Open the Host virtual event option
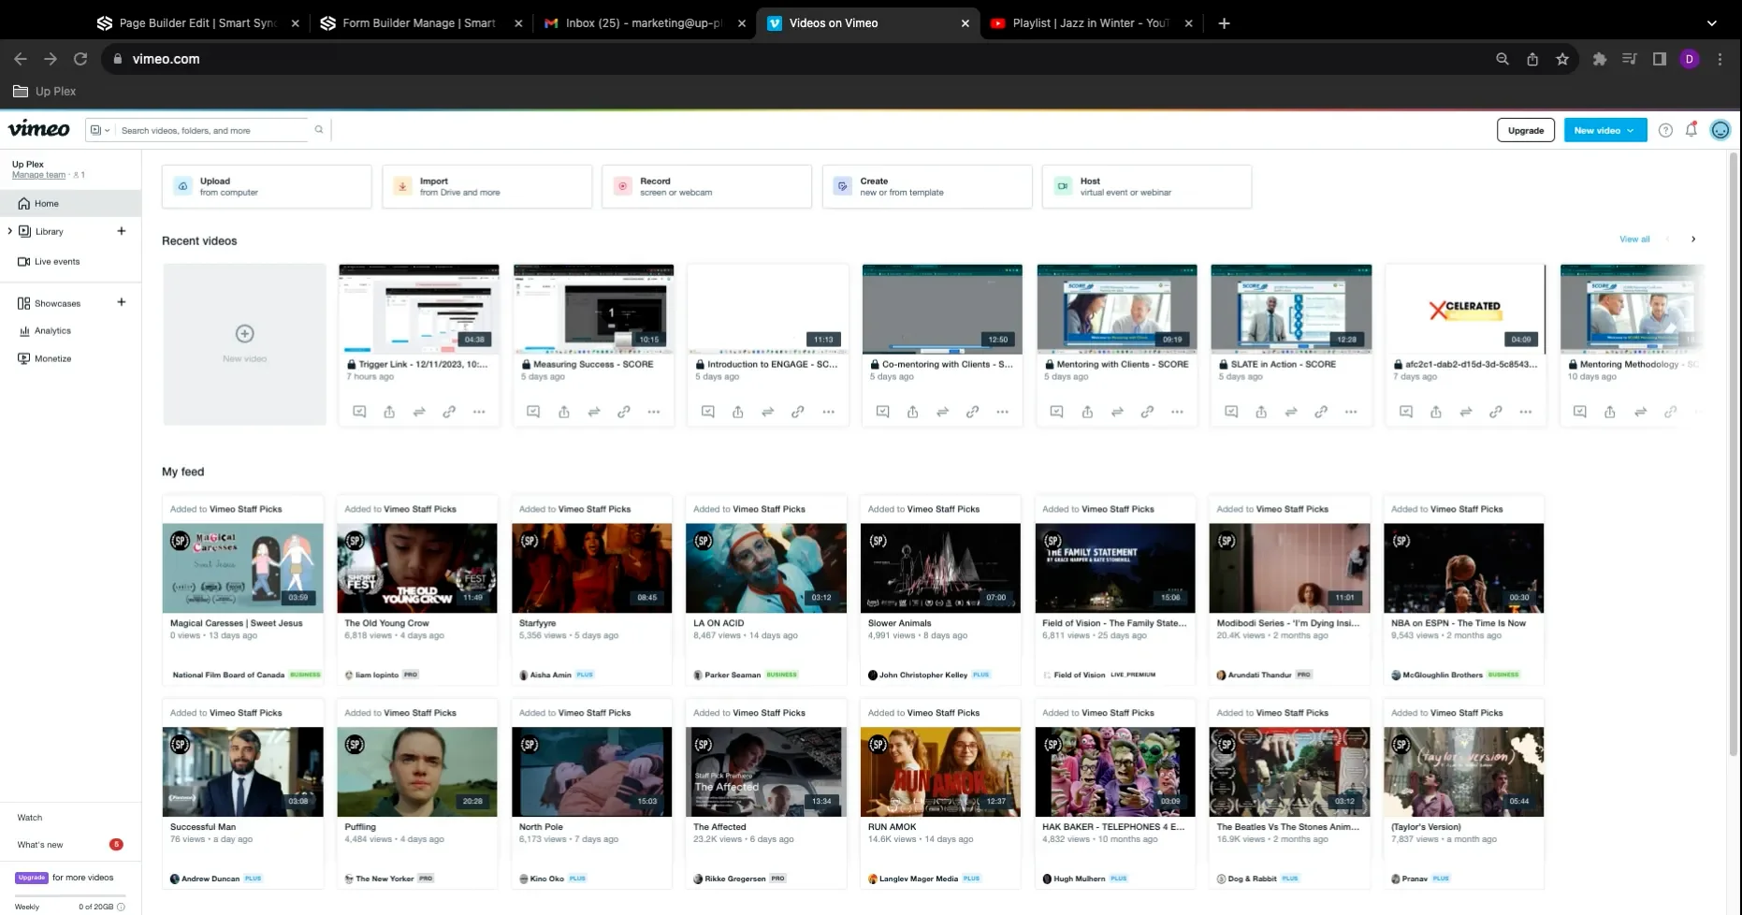 point(1147,186)
